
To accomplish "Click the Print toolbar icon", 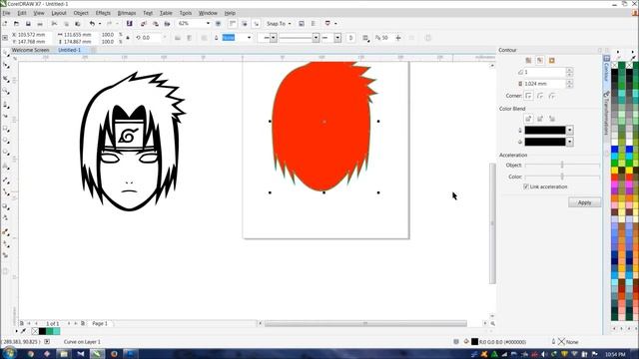I will click(x=40, y=24).
